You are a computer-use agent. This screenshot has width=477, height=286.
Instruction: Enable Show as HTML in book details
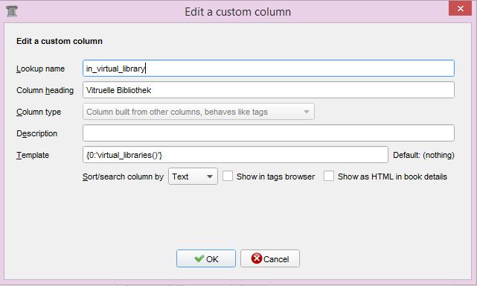329,176
